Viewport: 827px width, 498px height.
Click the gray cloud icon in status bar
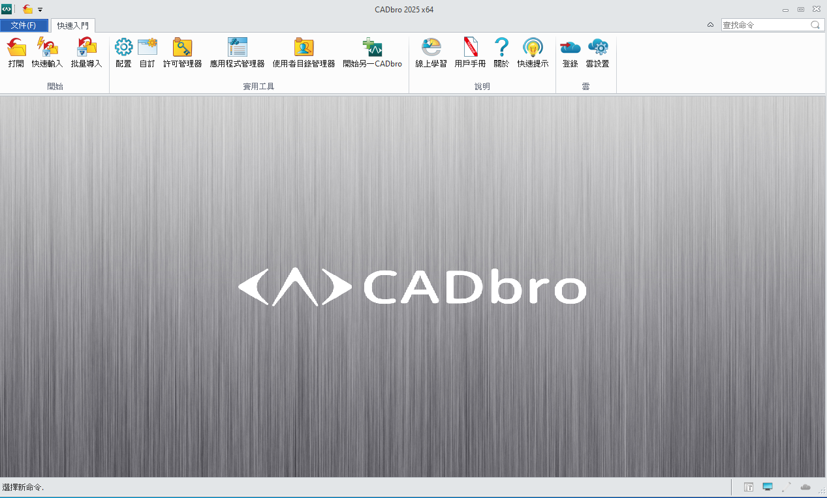pyautogui.click(x=805, y=487)
